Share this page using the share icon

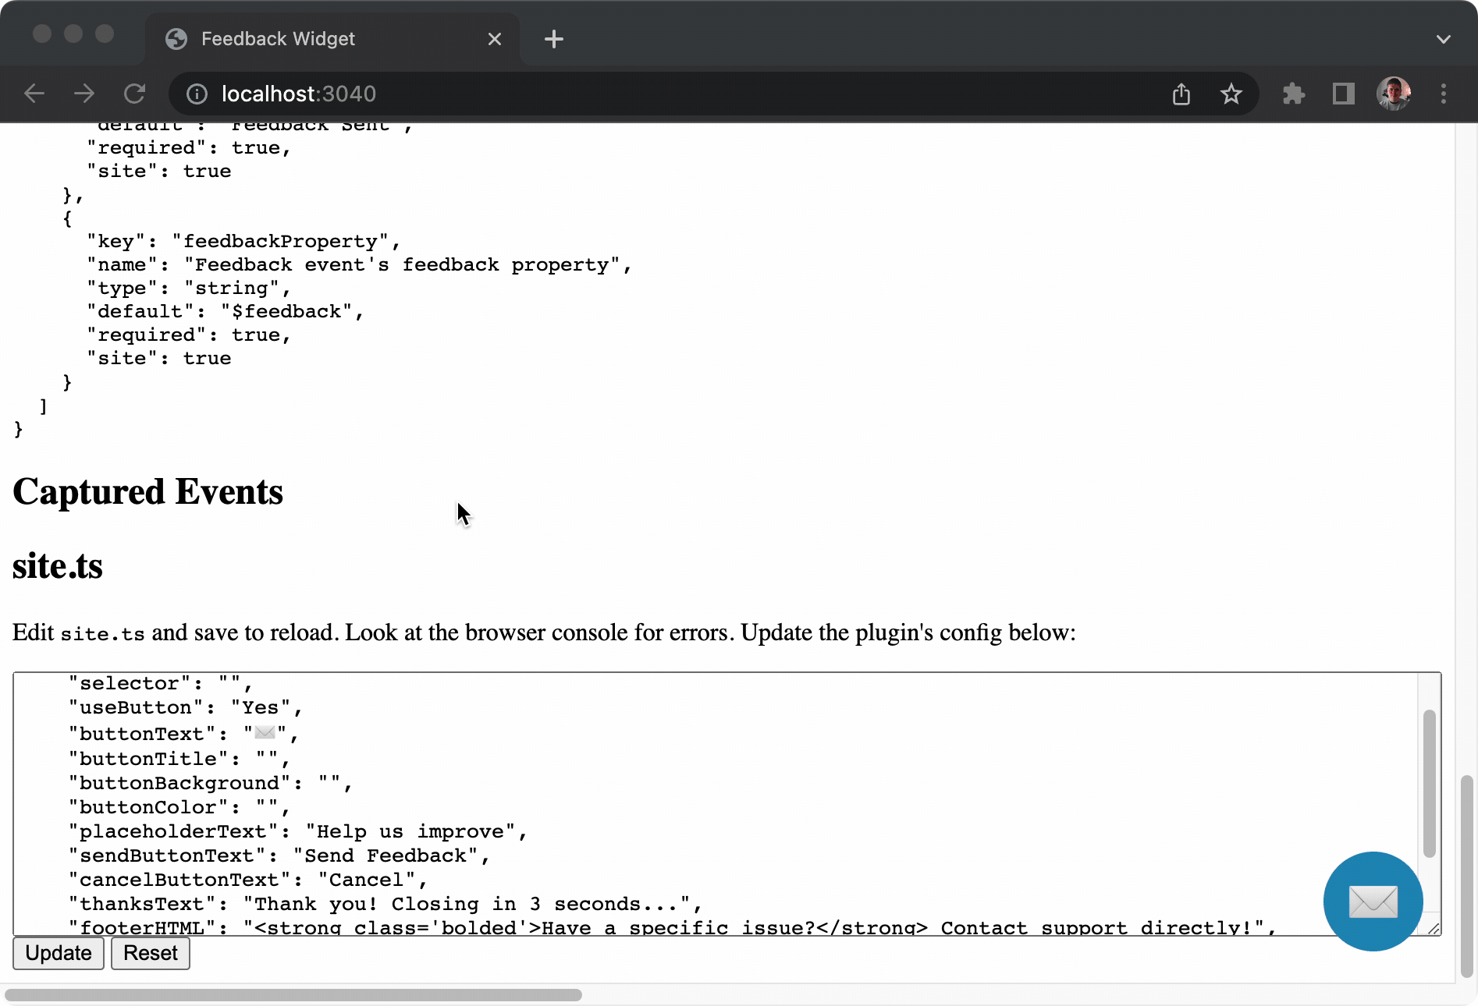click(1181, 94)
